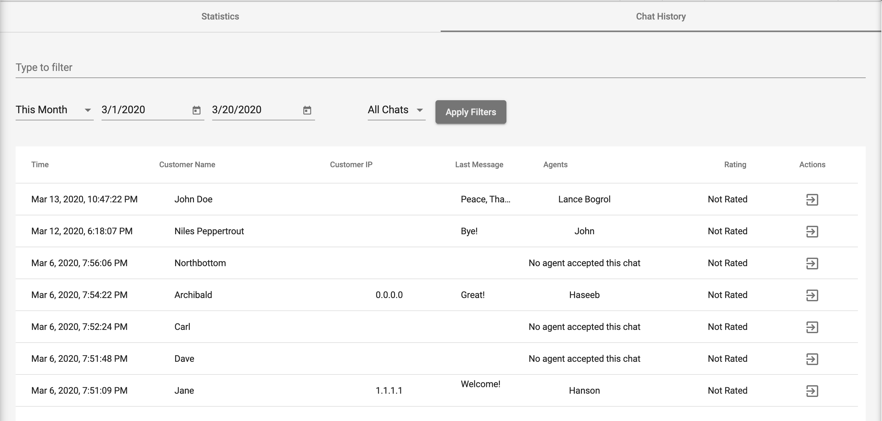Open chat details for Carl row
The width and height of the screenshot is (882, 421).
pos(812,327)
